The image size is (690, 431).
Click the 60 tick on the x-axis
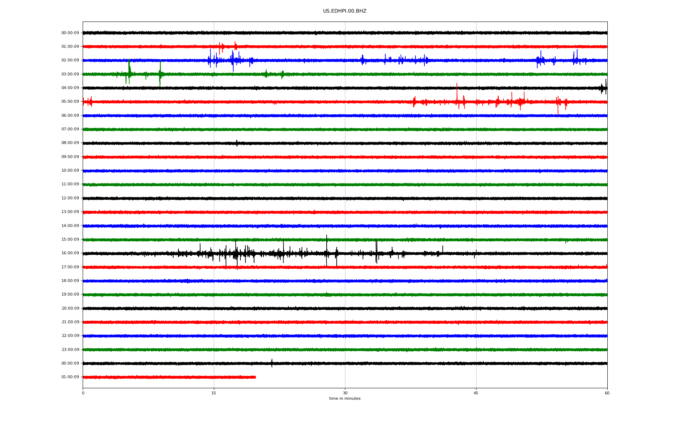(x=607, y=393)
